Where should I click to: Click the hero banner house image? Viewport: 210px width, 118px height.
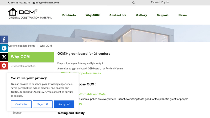(105, 33)
